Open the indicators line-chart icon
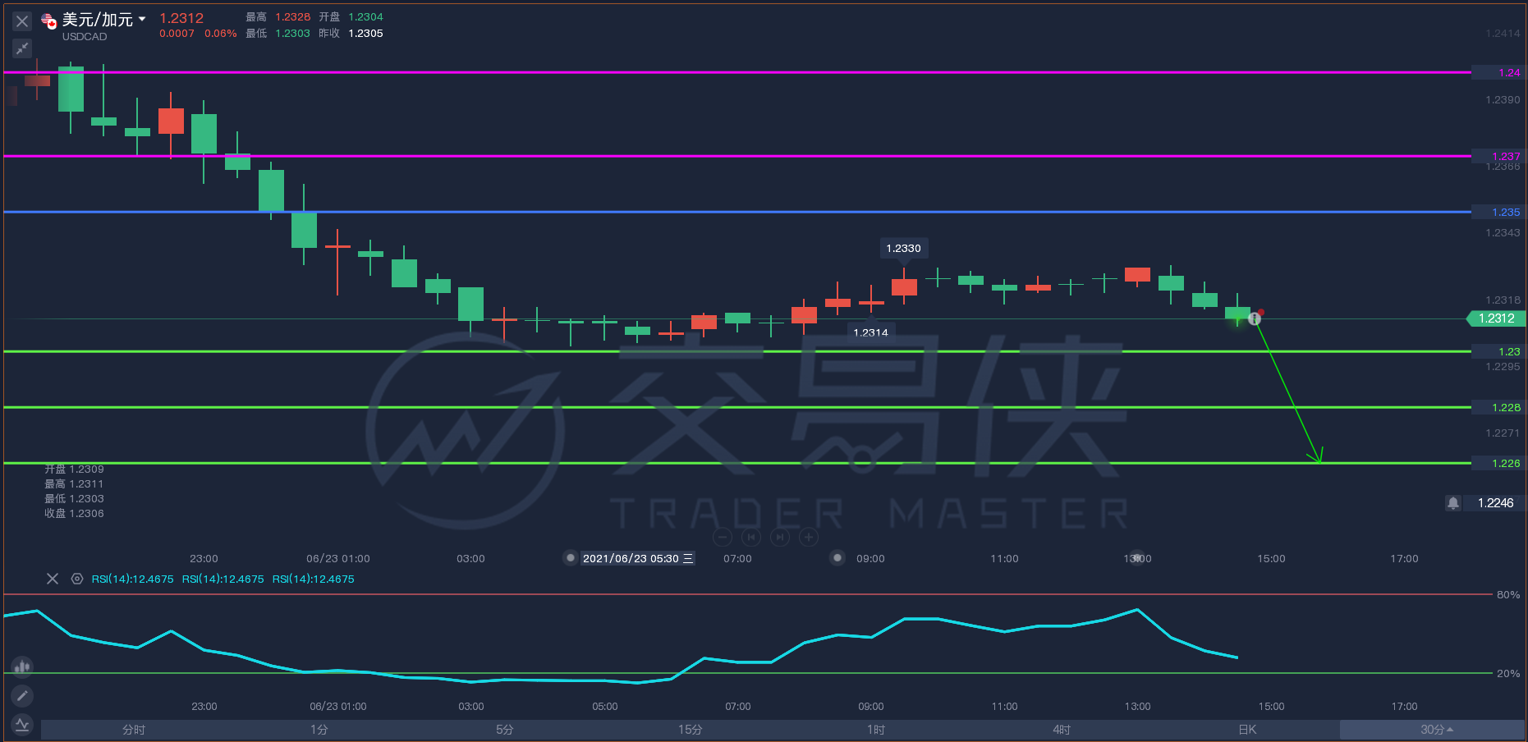The width and height of the screenshot is (1528, 742). click(22, 725)
